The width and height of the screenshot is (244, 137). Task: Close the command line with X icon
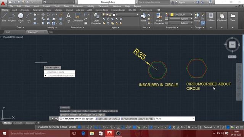pos(53,119)
